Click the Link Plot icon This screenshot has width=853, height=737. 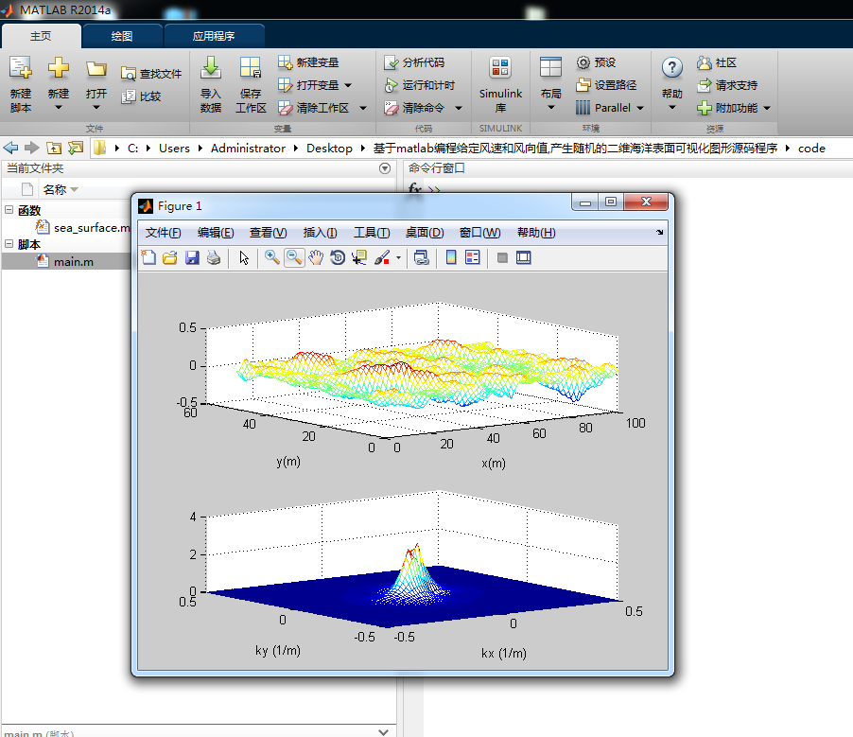tap(422, 257)
